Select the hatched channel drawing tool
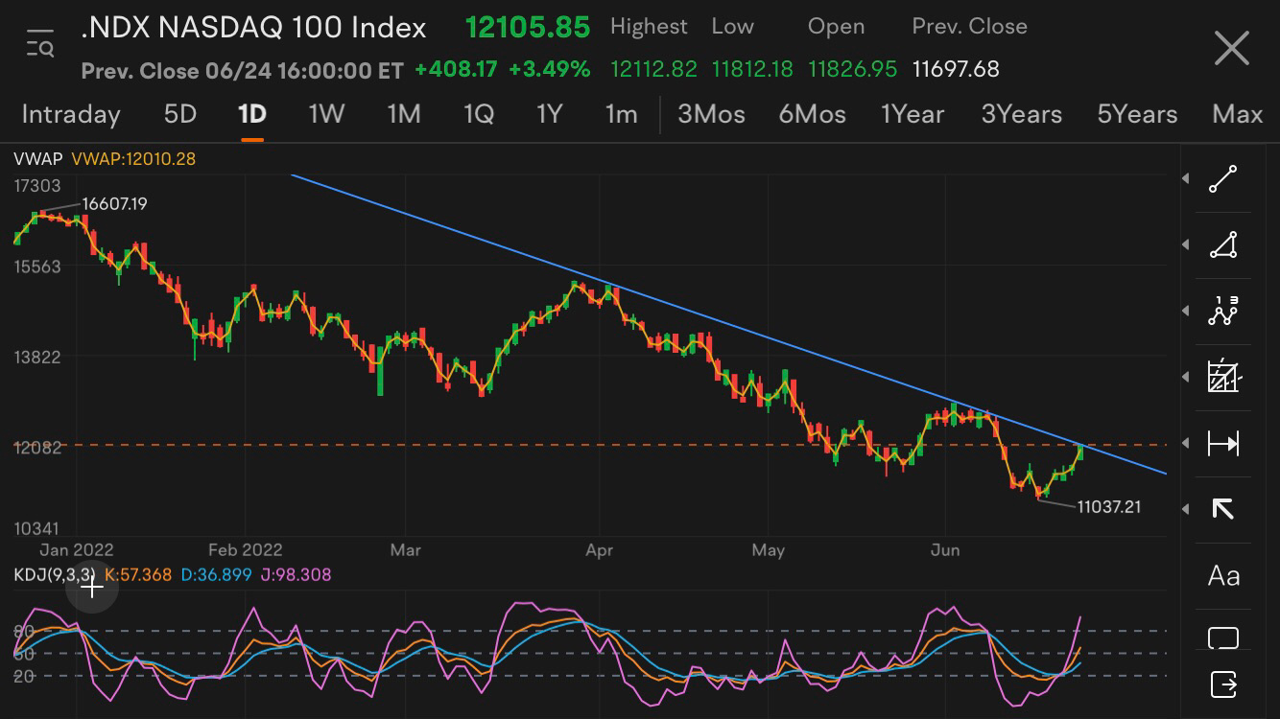The image size is (1280, 719). coord(1223,377)
